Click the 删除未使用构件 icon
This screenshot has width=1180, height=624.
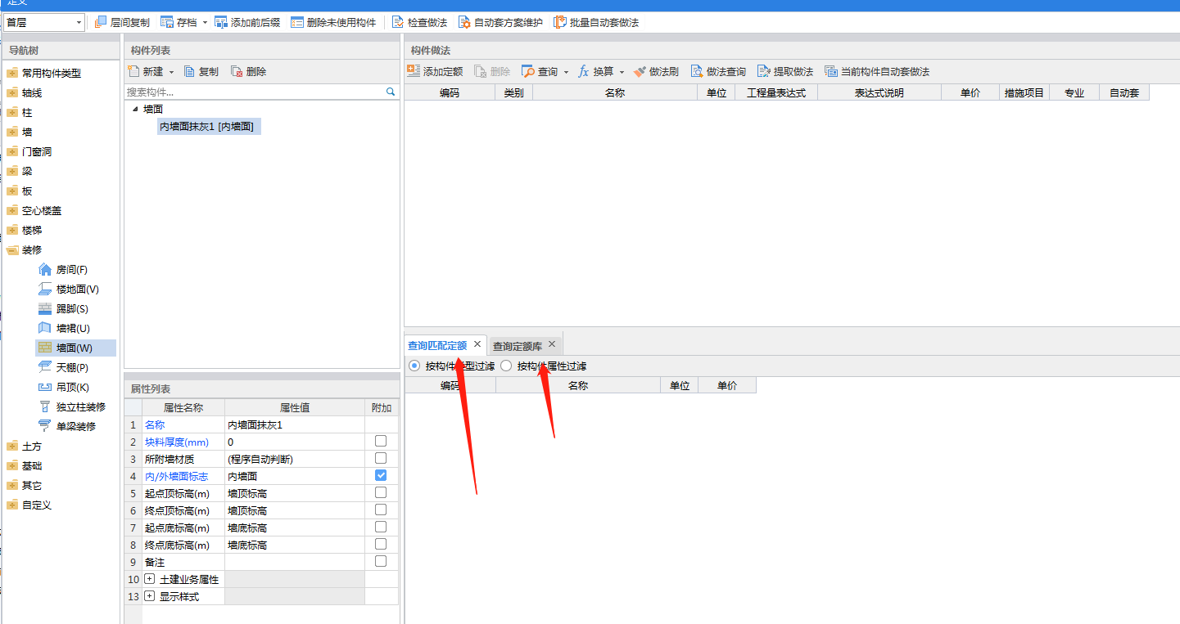coord(296,22)
